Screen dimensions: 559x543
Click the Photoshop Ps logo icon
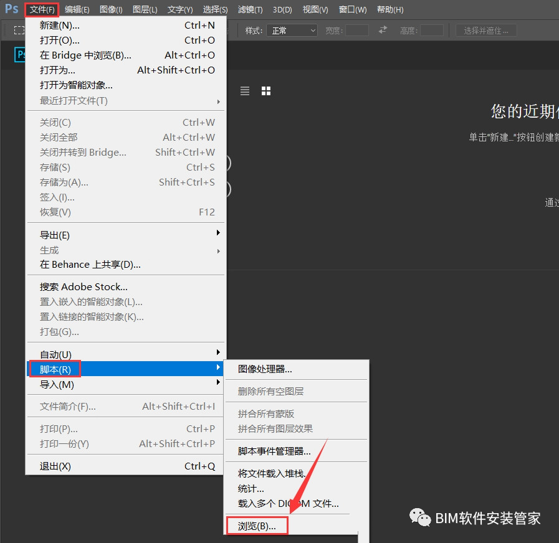tap(11, 9)
